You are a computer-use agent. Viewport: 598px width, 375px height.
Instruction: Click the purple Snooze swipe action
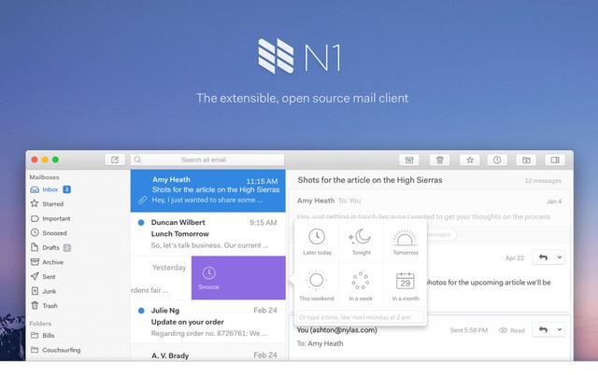238,278
